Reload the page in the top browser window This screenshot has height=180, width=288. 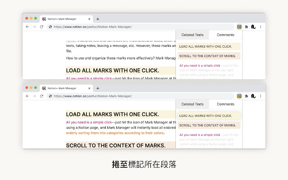(42, 27)
